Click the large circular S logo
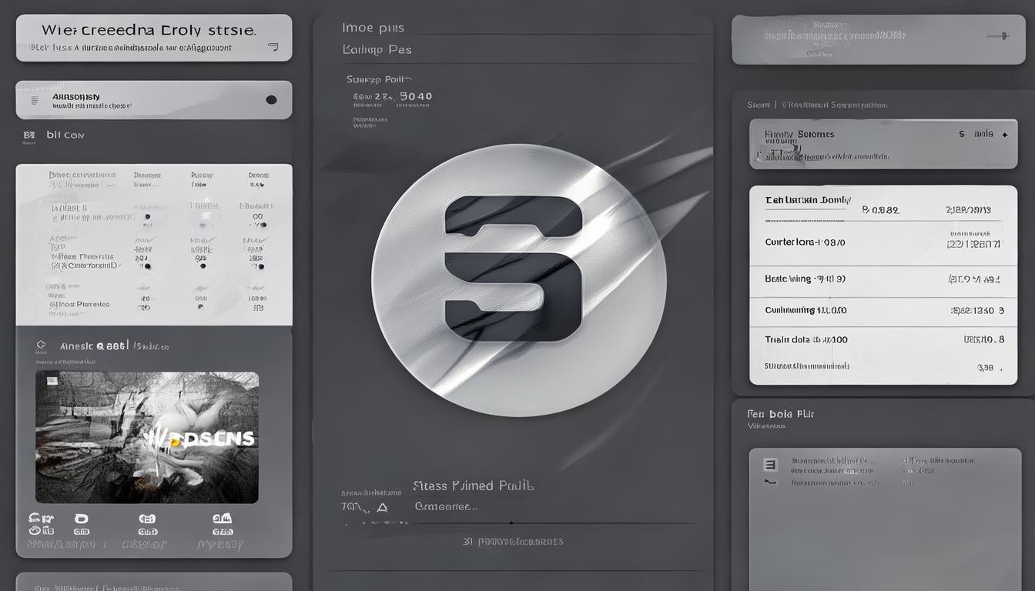1035x591 pixels. pyautogui.click(x=518, y=279)
